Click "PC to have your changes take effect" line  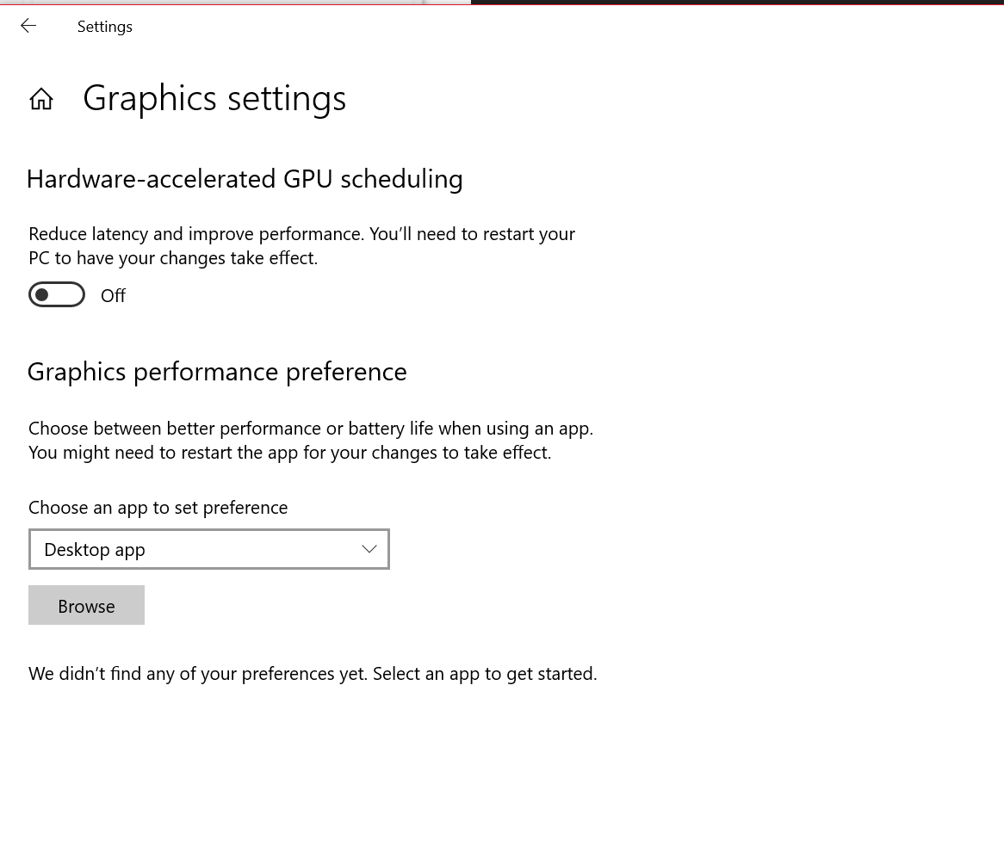(173, 258)
